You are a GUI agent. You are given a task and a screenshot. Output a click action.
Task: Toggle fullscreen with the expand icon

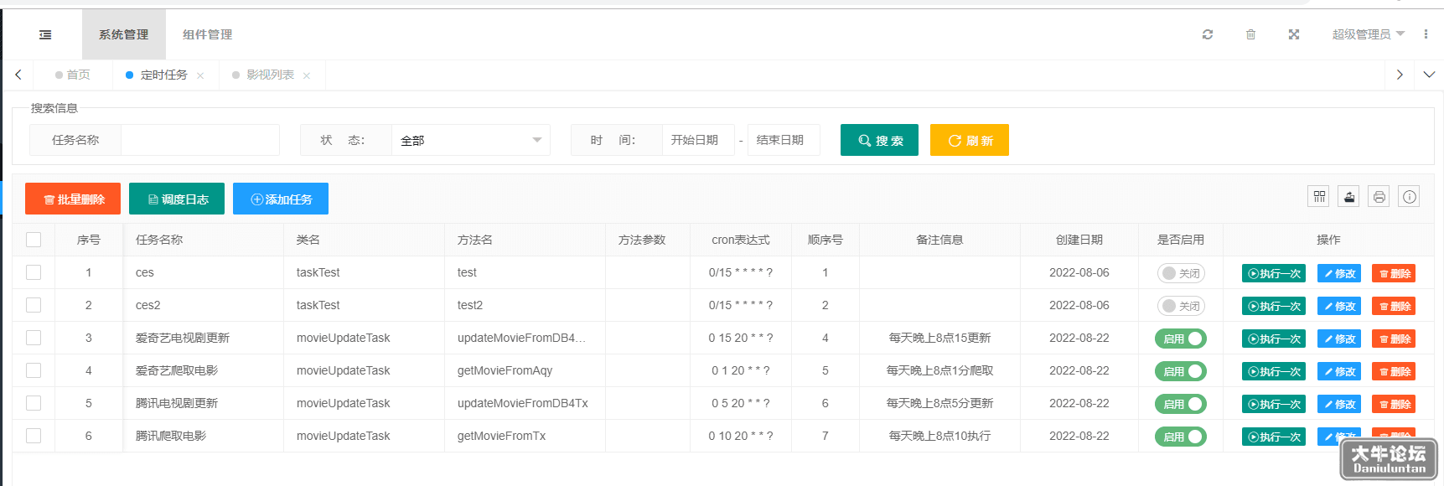click(x=1294, y=34)
